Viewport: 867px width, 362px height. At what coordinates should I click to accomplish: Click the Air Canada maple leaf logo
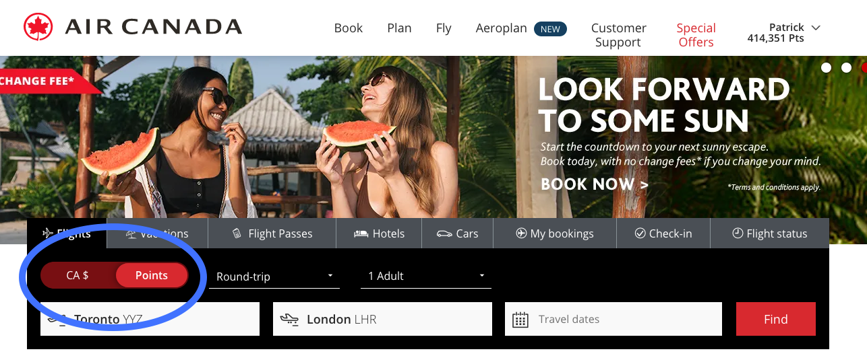coord(38,27)
